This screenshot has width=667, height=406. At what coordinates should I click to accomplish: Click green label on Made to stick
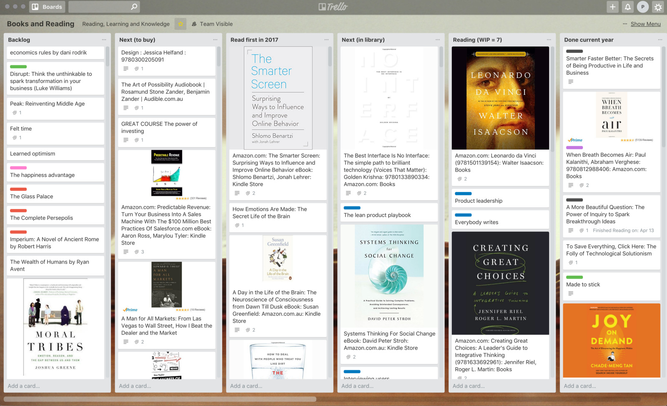574,277
